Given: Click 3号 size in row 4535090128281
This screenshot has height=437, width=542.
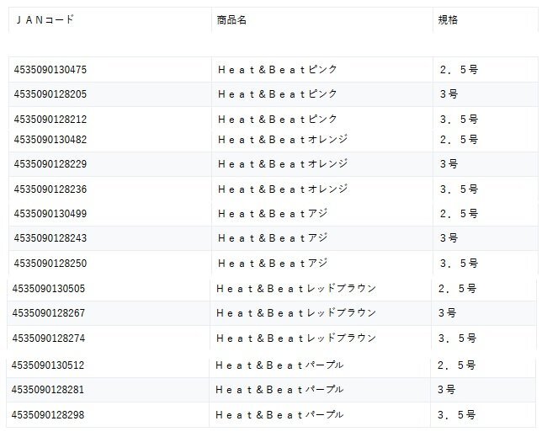Looking at the screenshot, I should pos(447,390).
